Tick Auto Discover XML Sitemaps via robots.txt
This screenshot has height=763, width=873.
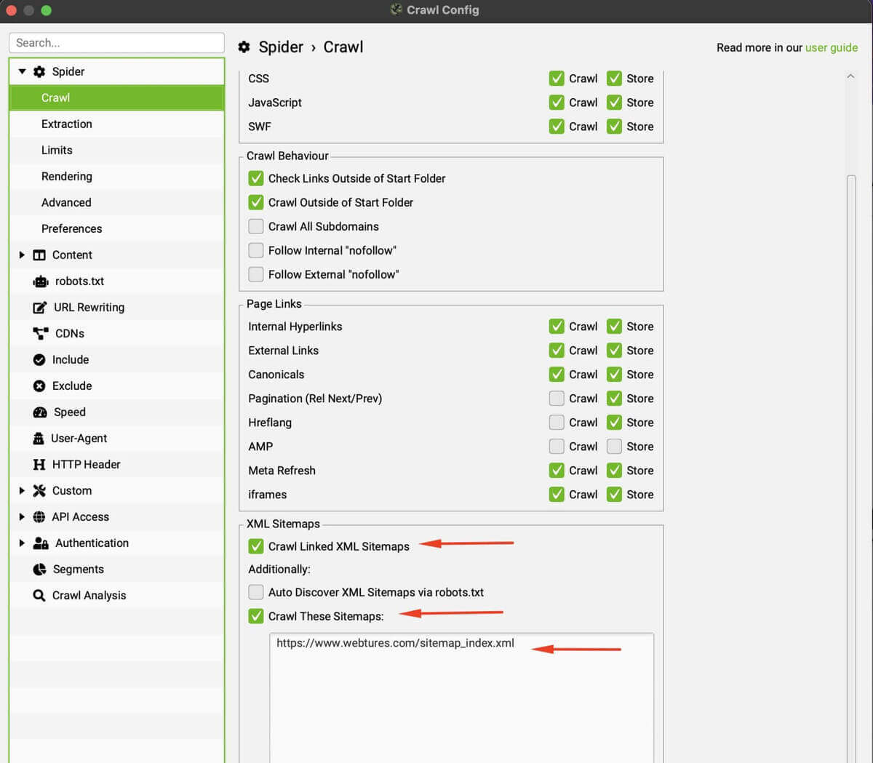point(256,592)
